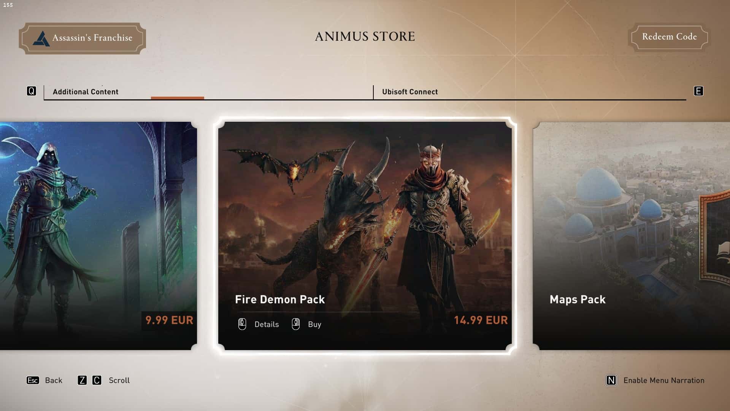
Task: Click the mouse icon beside Details
Action: [242, 324]
